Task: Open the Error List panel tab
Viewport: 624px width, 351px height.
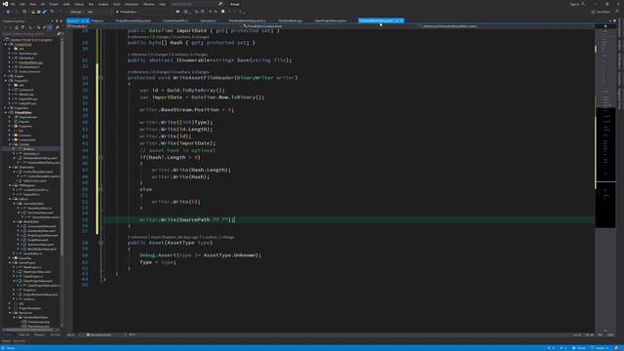Action: [19, 341]
